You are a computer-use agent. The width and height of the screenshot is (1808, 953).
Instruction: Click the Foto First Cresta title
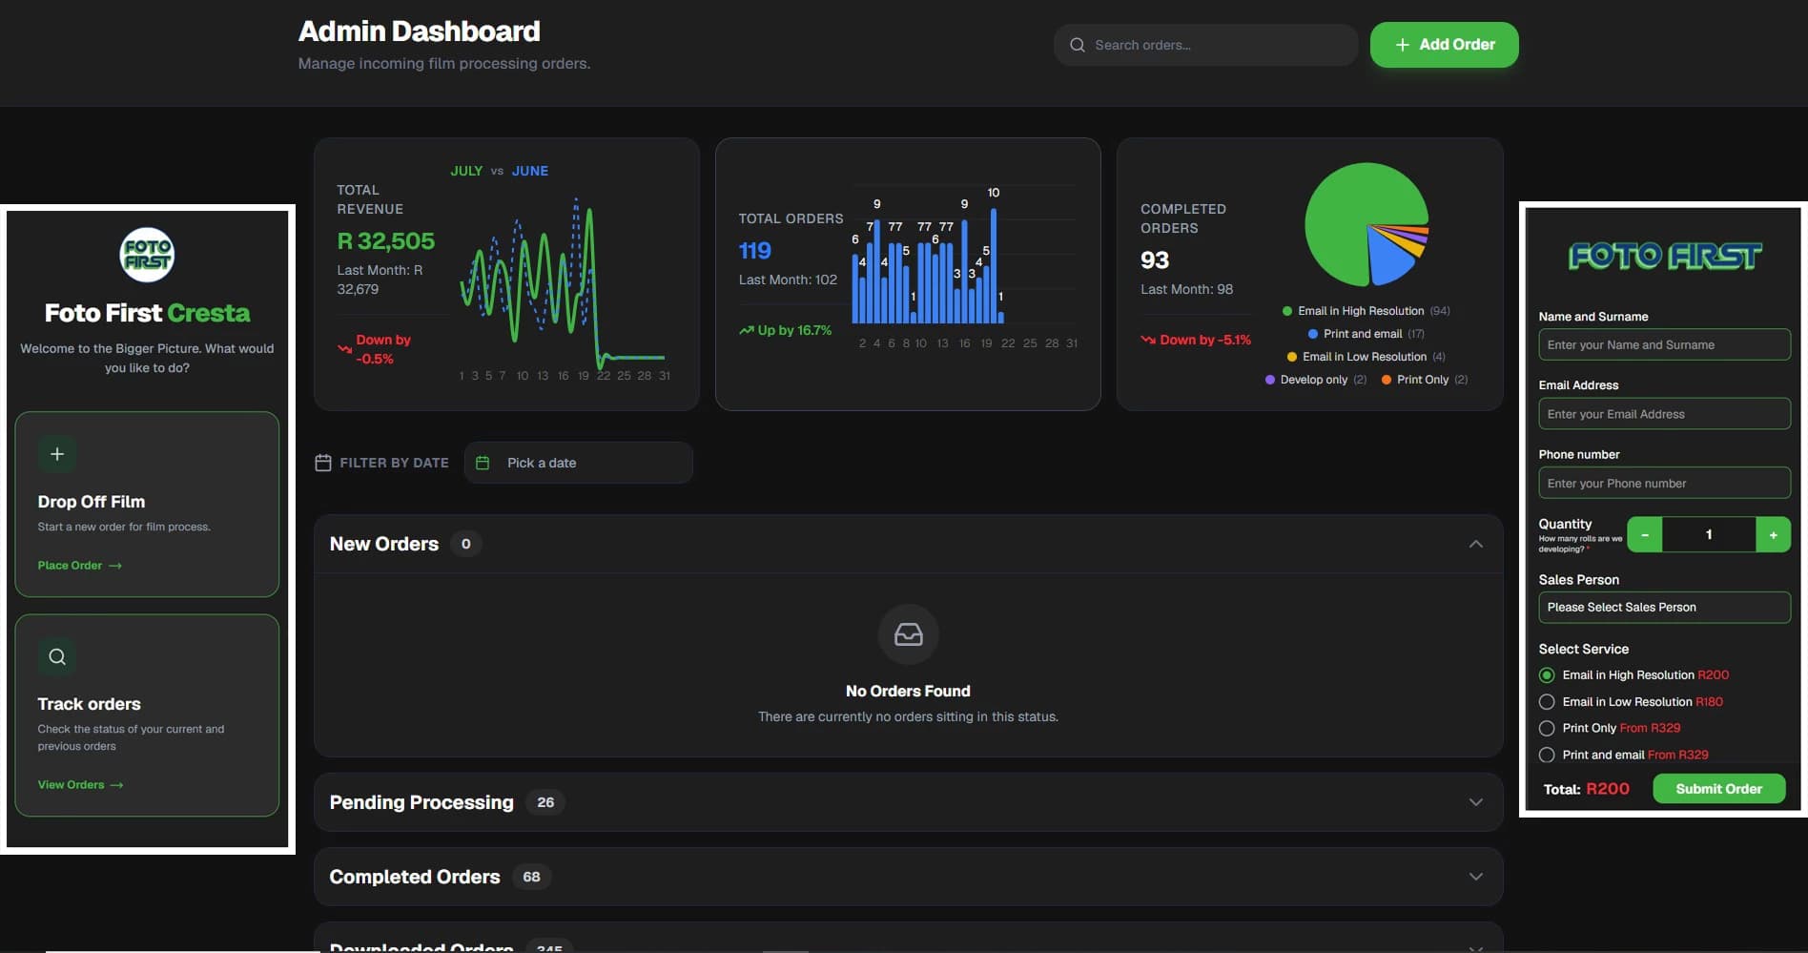pyautogui.click(x=147, y=313)
